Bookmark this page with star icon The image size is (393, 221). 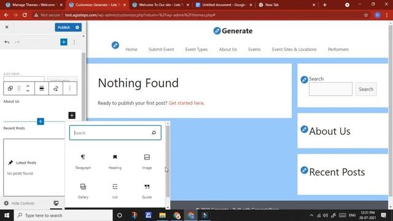366,15
